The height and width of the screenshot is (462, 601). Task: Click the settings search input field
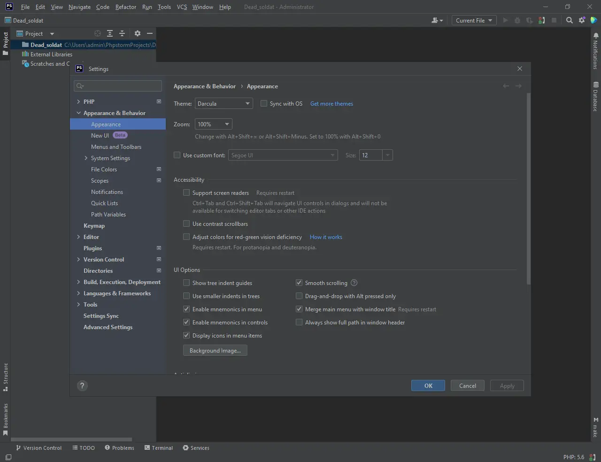(x=122, y=86)
